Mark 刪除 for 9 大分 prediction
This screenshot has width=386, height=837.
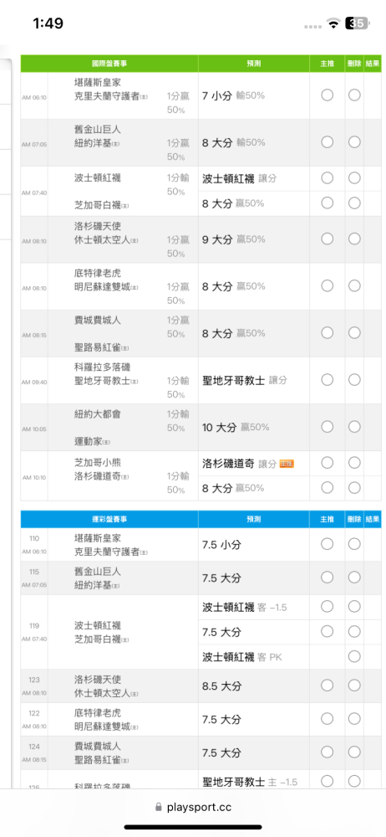(x=354, y=239)
